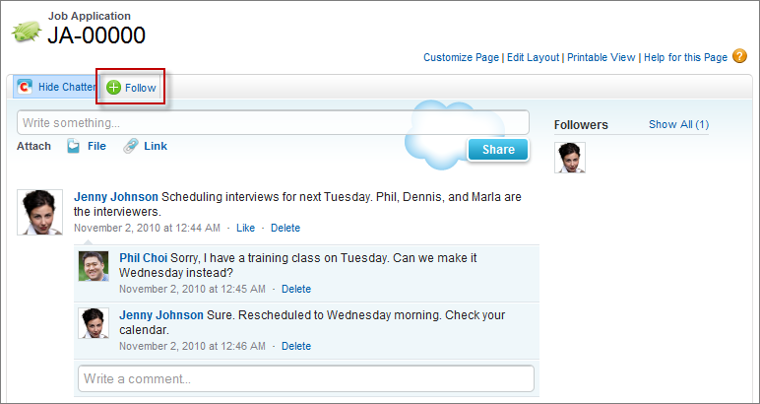Click the green Job Application bug icon
Screen dimensions: 760x404
(x=26, y=32)
